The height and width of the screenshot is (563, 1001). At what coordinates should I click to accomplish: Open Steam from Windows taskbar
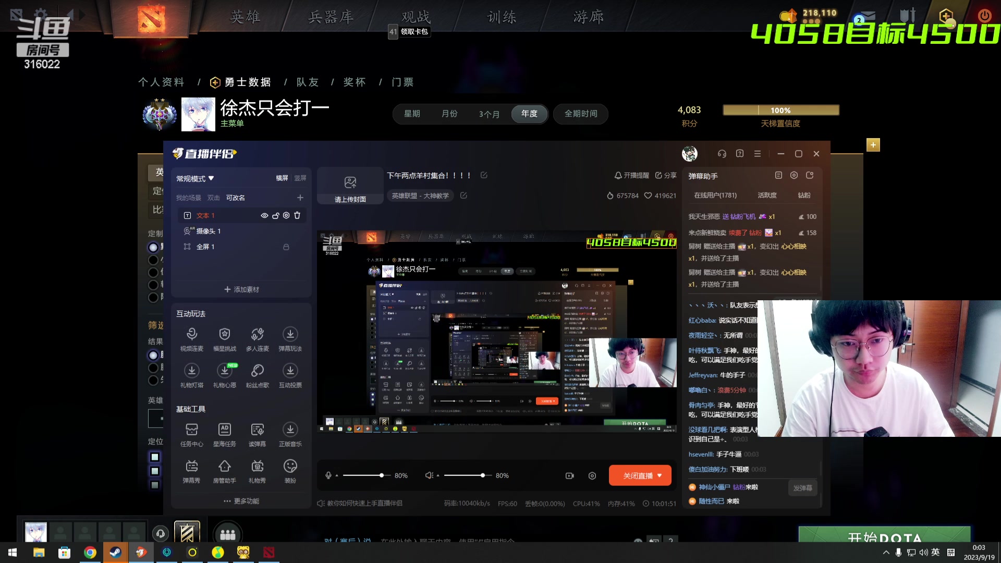tap(115, 553)
